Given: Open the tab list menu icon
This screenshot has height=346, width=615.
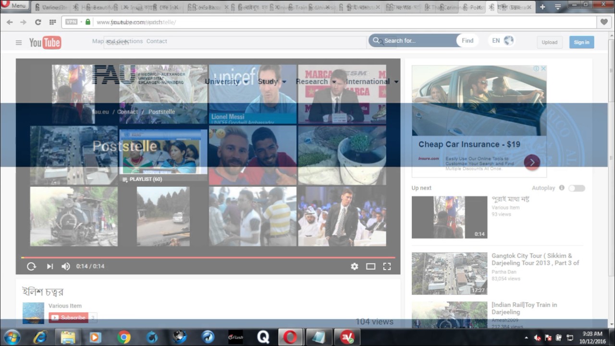Looking at the screenshot, I should pos(558,7).
